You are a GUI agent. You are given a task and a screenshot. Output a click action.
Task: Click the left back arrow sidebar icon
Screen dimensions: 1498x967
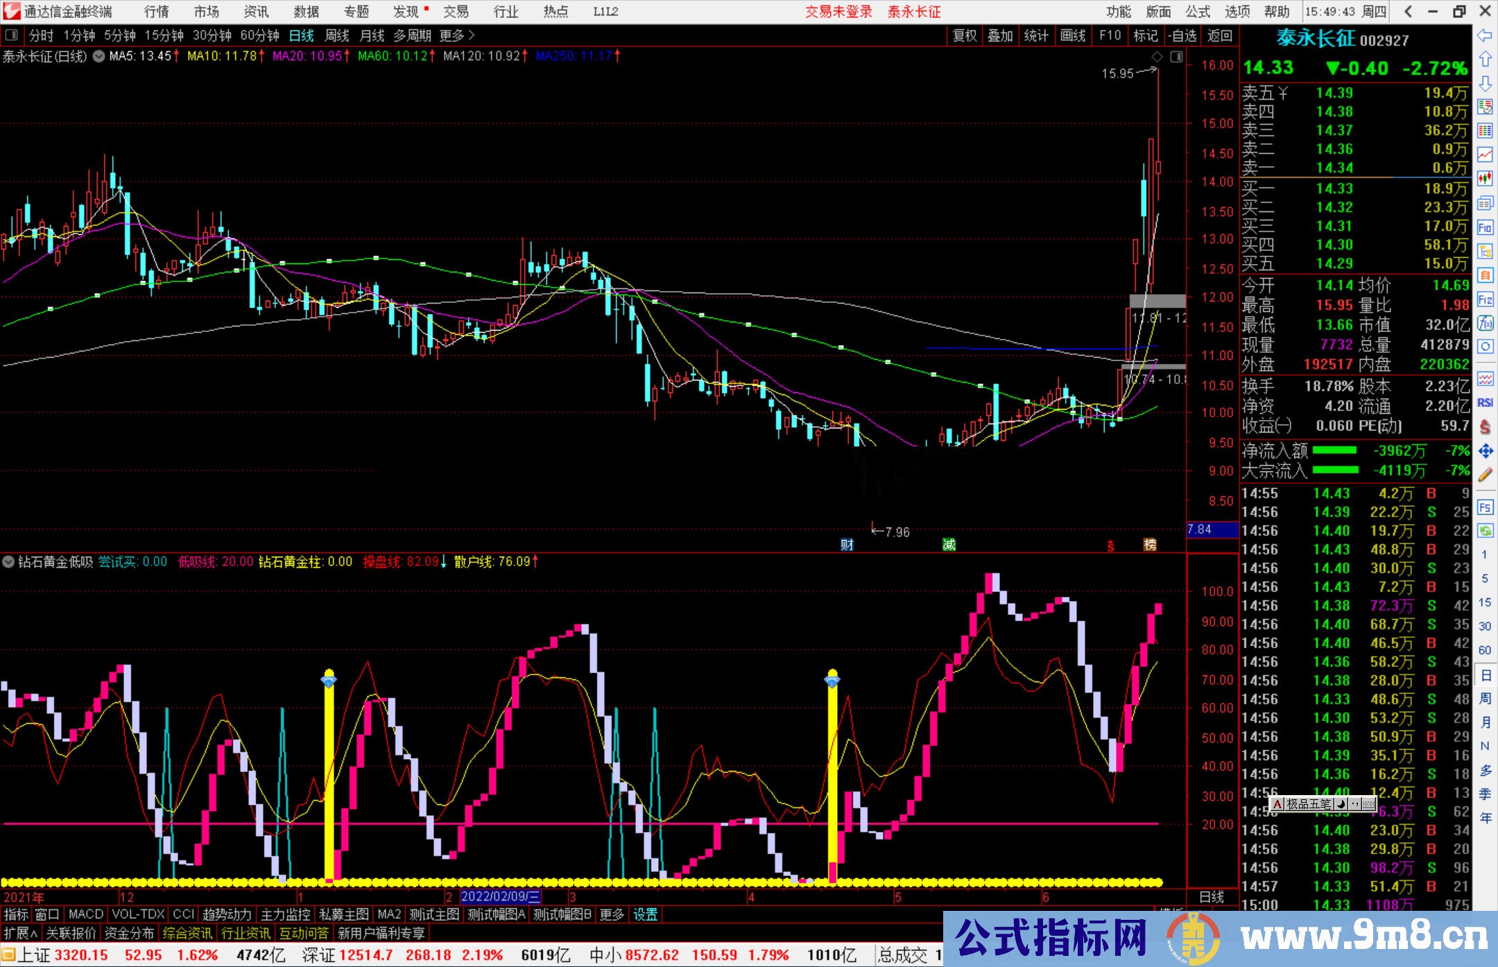[x=1485, y=35]
